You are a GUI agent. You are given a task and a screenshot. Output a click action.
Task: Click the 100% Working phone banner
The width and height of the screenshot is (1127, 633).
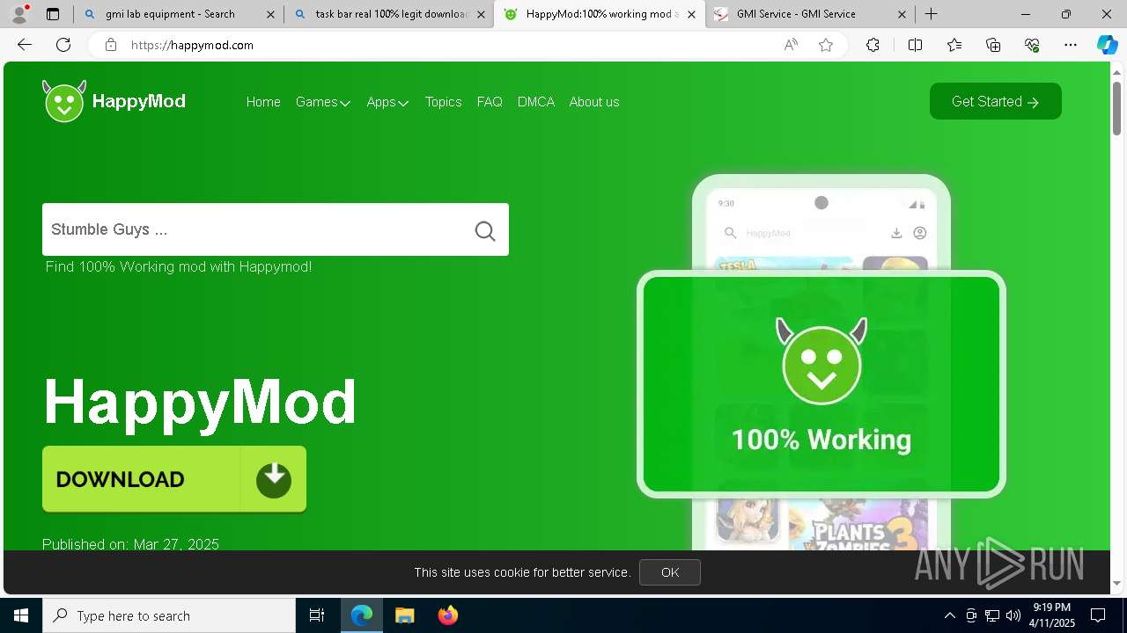click(x=821, y=384)
